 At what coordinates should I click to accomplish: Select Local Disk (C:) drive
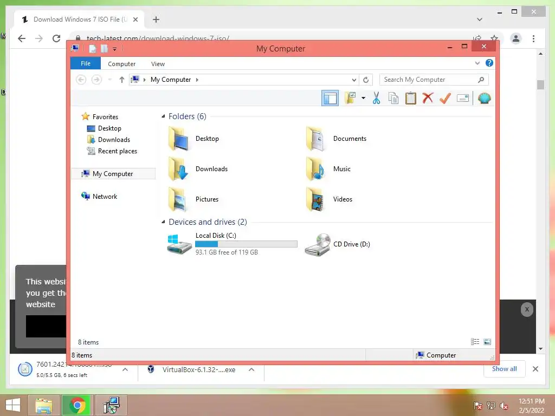tap(232, 244)
